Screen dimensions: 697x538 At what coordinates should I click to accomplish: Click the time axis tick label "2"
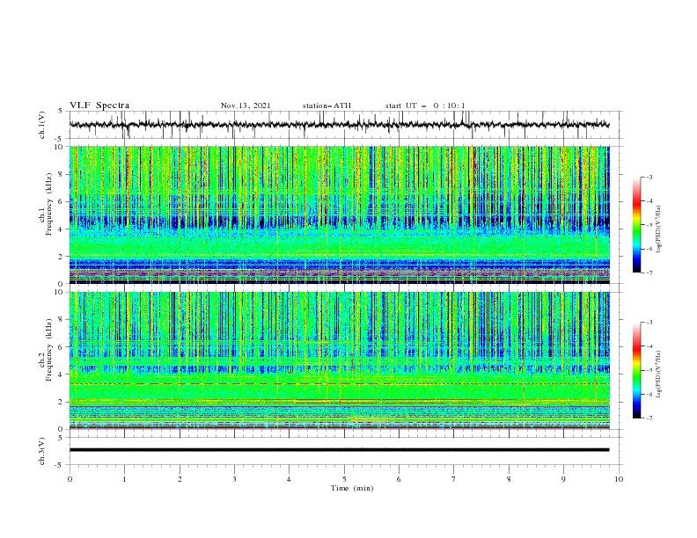click(180, 479)
